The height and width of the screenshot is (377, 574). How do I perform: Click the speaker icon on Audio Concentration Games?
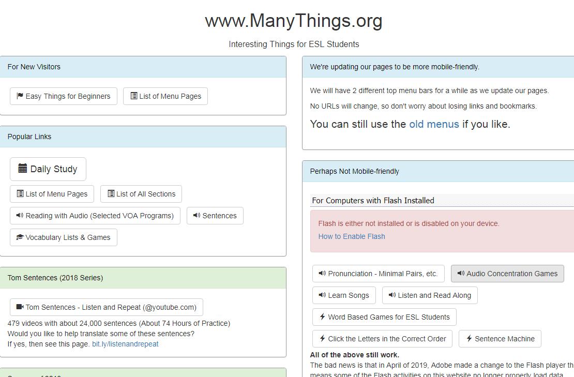point(461,274)
